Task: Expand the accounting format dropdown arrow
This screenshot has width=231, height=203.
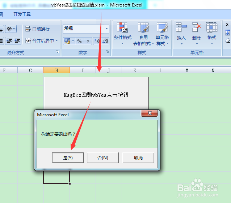Action: click(73, 41)
